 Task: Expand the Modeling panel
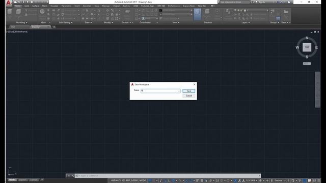coord(21,22)
